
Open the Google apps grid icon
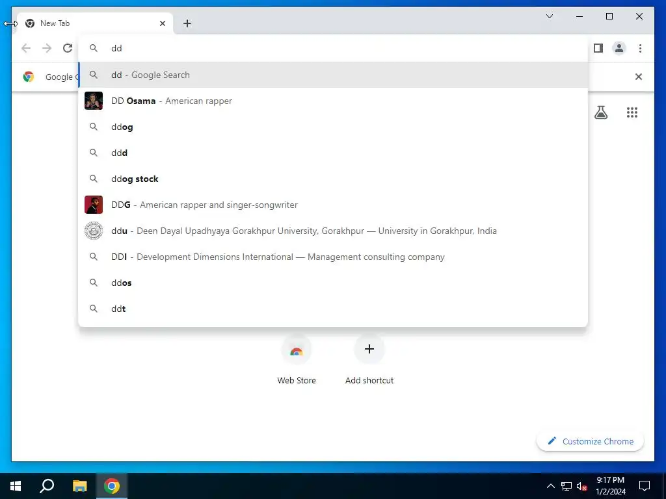pyautogui.click(x=632, y=112)
